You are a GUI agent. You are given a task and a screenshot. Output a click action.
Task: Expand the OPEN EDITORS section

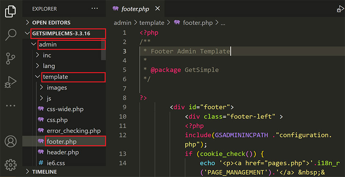tap(64, 22)
